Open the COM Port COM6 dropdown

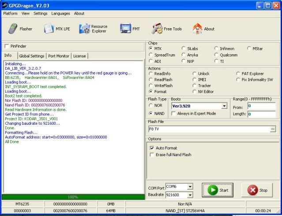pyautogui.click(x=190, y=187)
